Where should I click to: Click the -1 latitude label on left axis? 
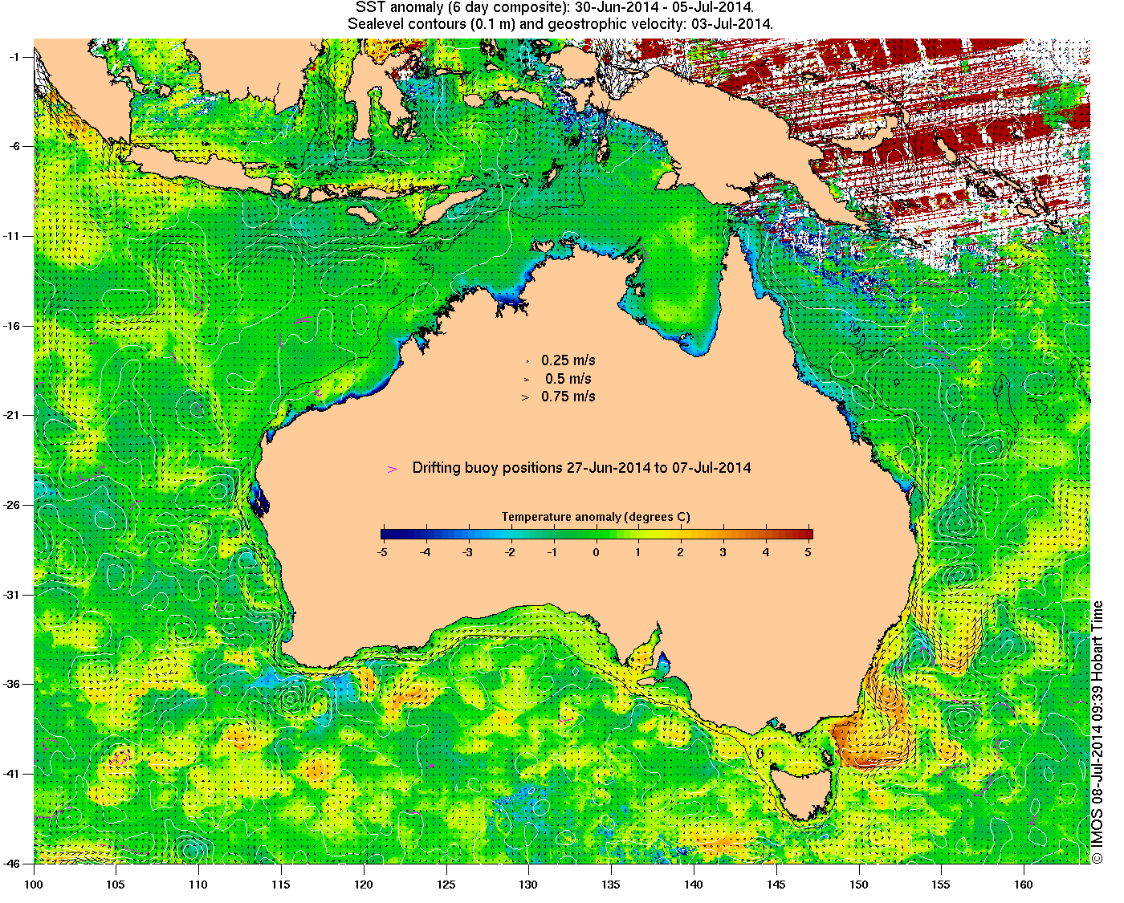coord(16,56)
